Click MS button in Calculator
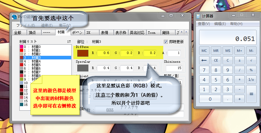 228,51
